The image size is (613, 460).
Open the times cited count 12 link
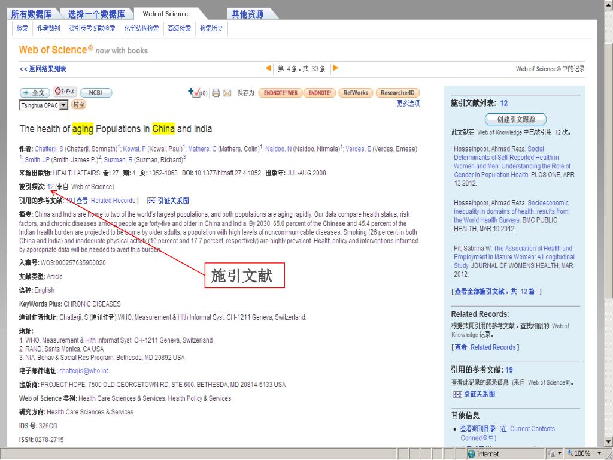pos(50,187)
